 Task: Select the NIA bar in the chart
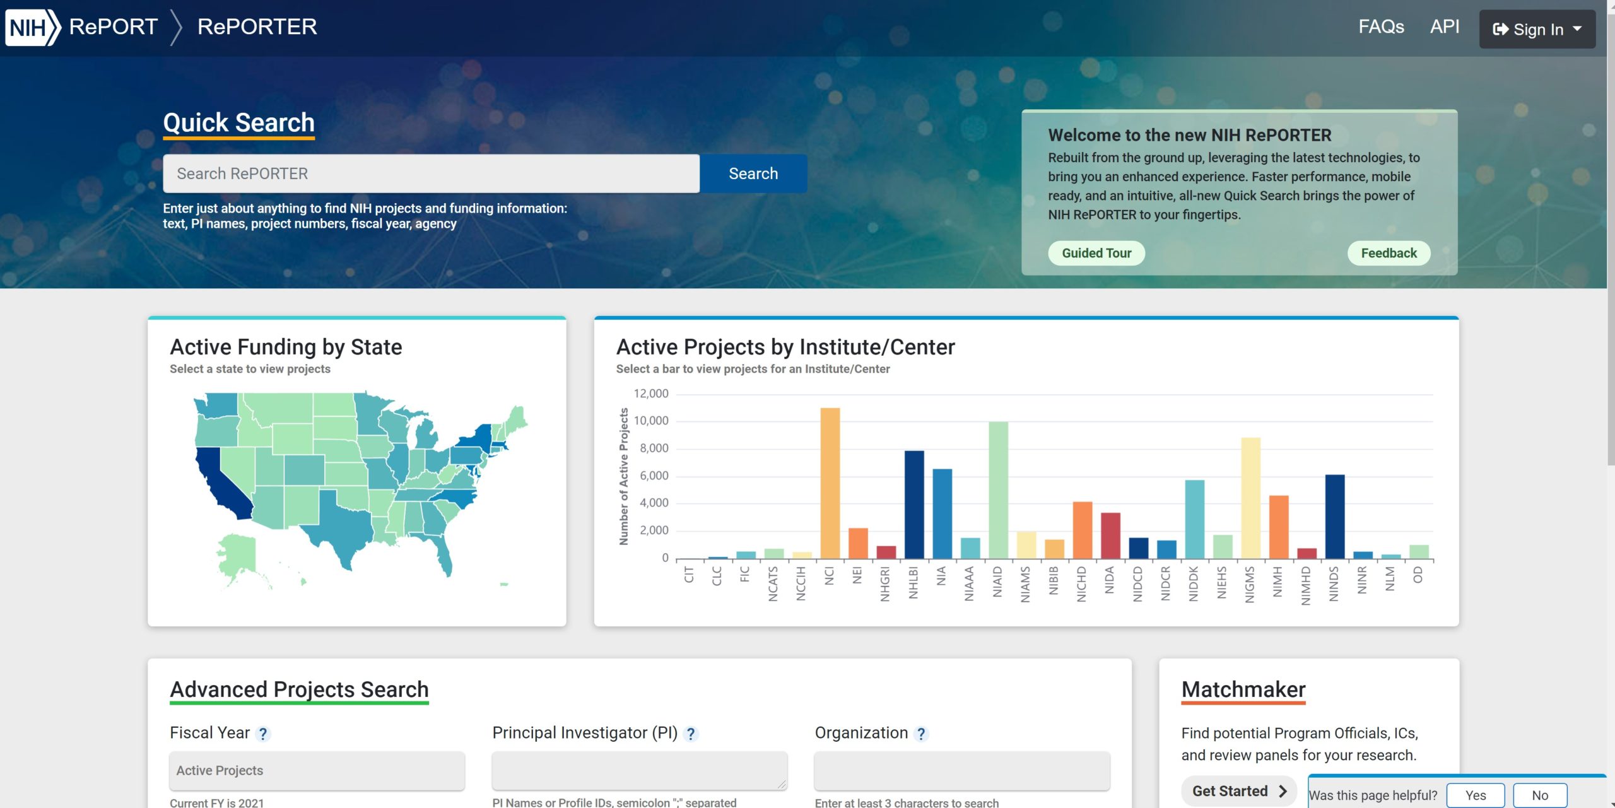(x=942, y=513)
